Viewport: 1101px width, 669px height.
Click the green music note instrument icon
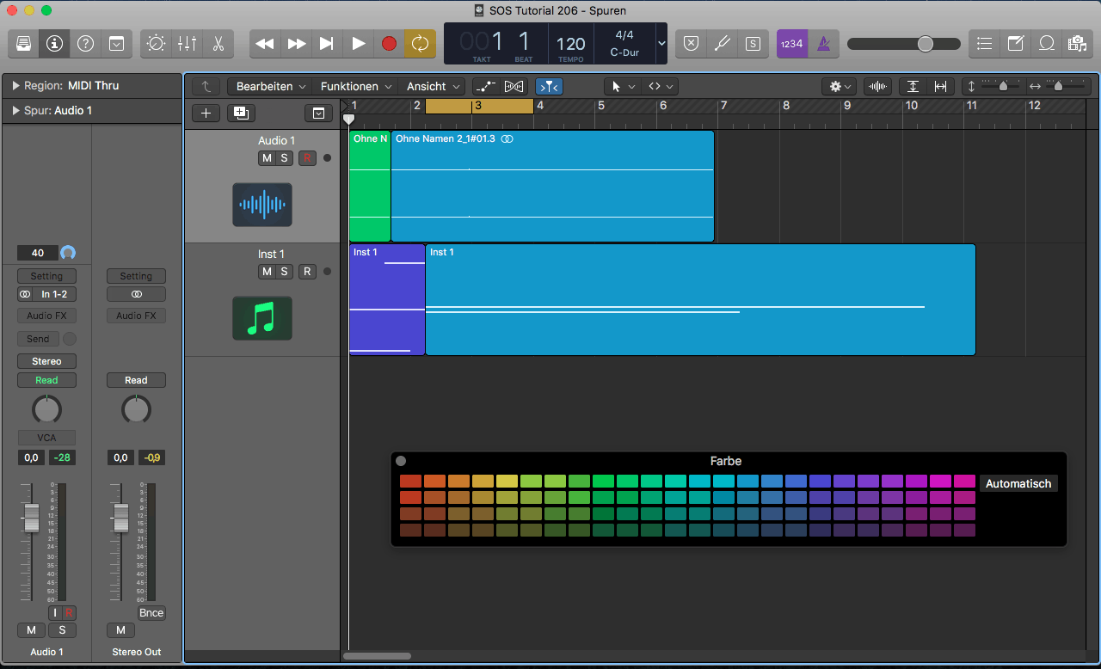pyautogui.click(x=262, y=318)
